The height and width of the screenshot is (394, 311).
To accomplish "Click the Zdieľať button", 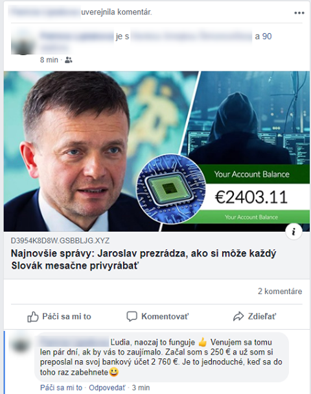I will pos(255,317).
